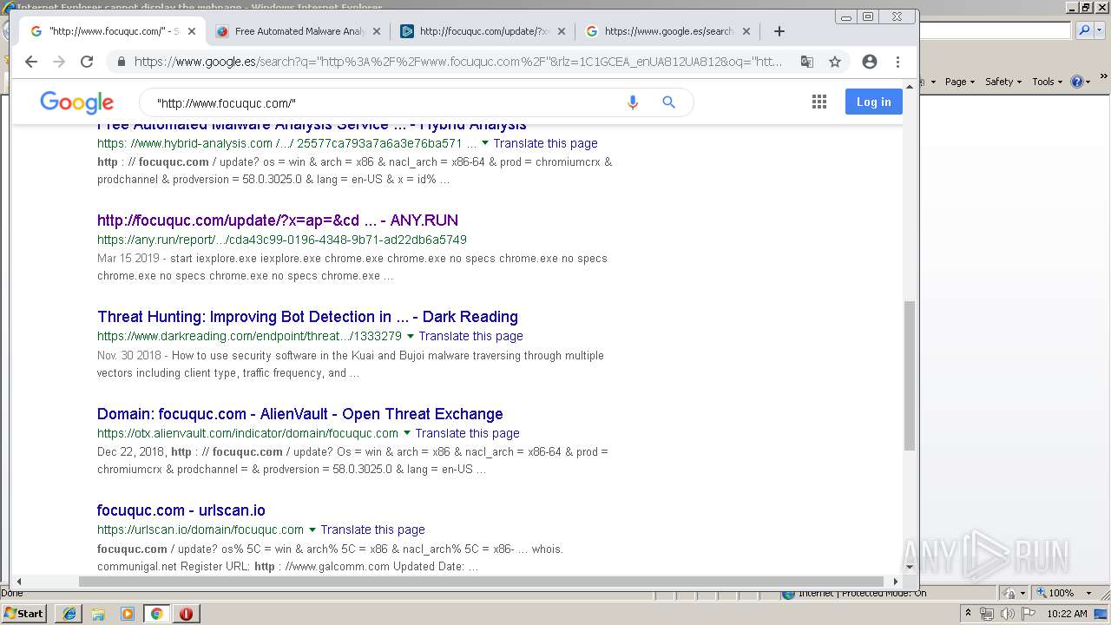
Task: Open the Chrome profile avatar menu
Action: pos(870,62)
